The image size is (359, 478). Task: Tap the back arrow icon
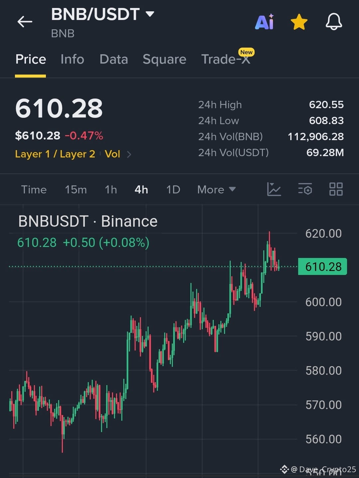point(25,22)
